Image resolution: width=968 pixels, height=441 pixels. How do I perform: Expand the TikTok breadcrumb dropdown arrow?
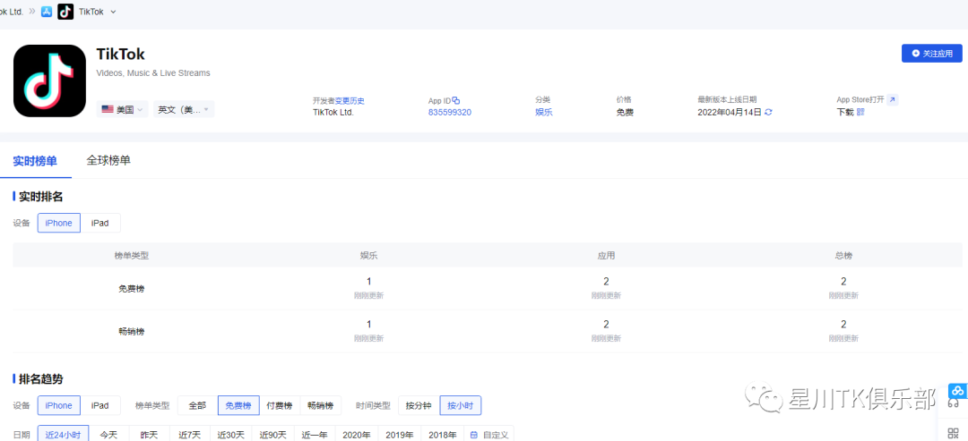113,12
